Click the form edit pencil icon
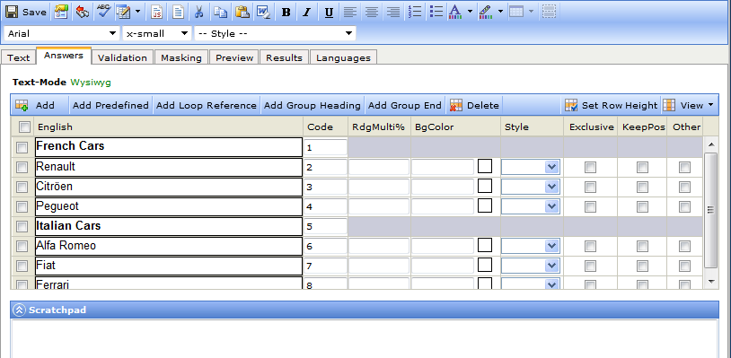The image size is (731, 358). click(x=124, y=12)
